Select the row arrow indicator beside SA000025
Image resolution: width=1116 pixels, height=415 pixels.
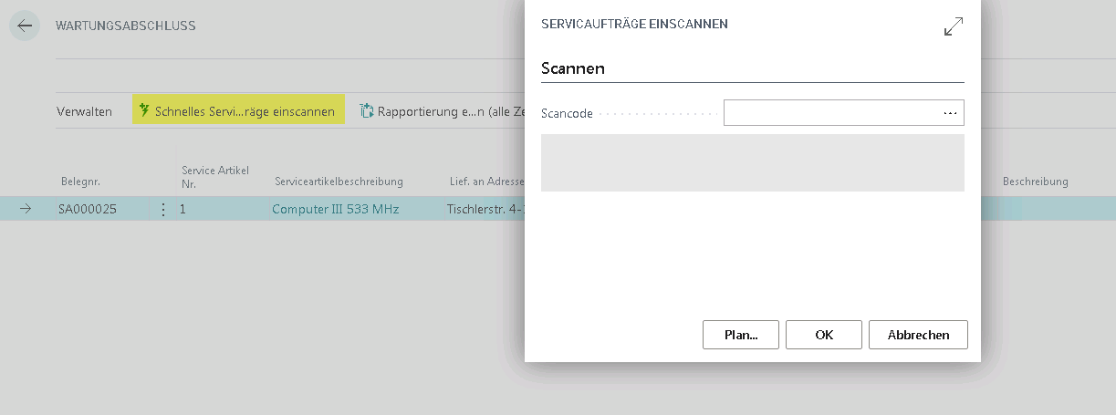[x=26, y=209]
